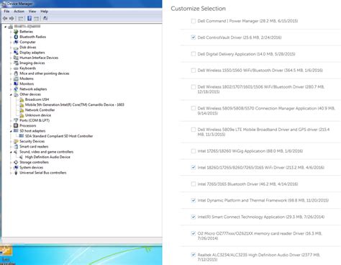Select SDA Standard Compliant SD Host Controller

(x=59, y=136)
